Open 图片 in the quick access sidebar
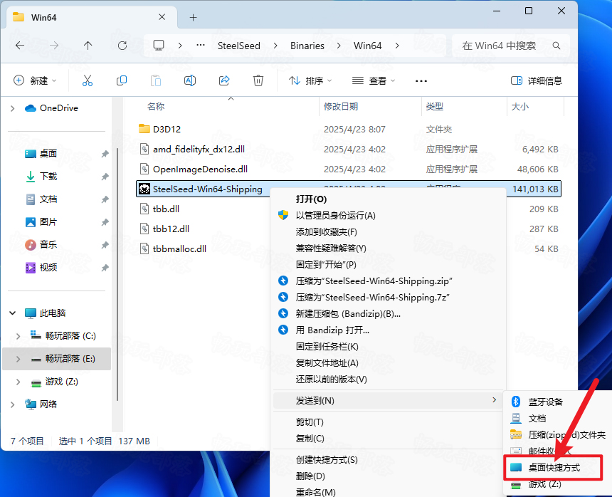Image resolution: width=612 pixels, height=497 pixels. (x=48, y=221)
